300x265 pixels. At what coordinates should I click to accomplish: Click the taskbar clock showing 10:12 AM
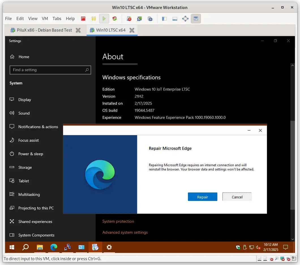point(271,247)
